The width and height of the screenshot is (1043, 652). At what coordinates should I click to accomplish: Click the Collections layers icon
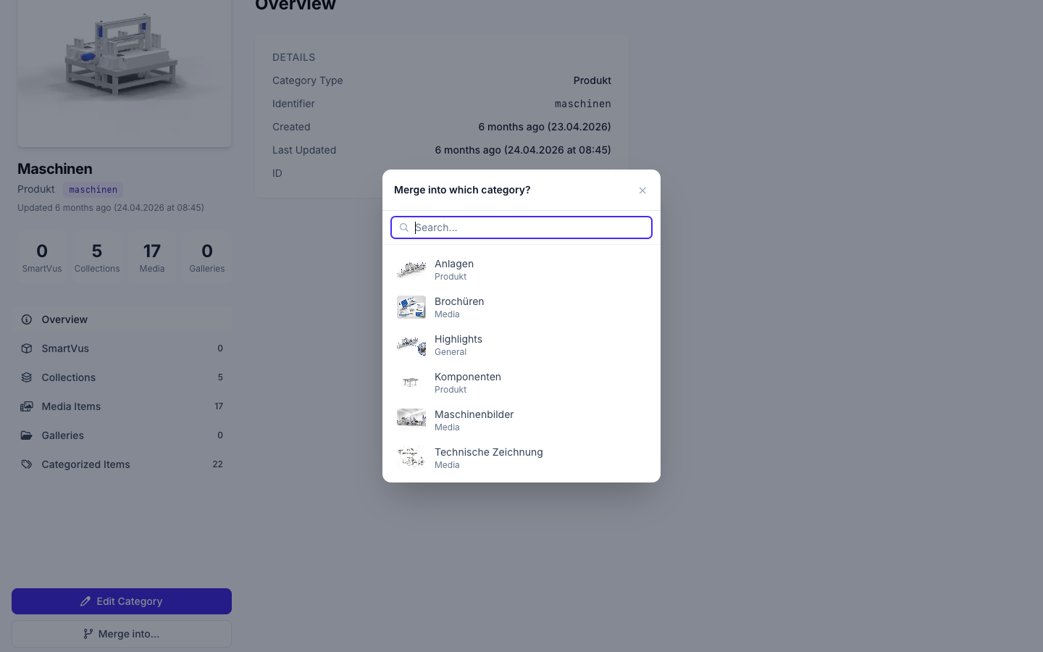[27, 377]
